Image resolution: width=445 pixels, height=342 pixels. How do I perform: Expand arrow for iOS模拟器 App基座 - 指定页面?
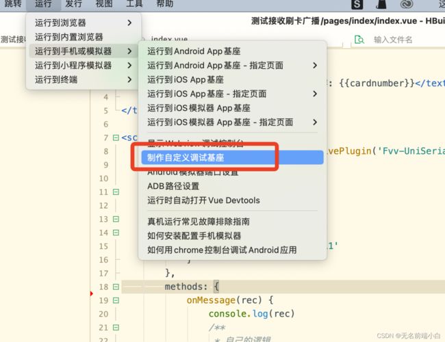[315, 122]
